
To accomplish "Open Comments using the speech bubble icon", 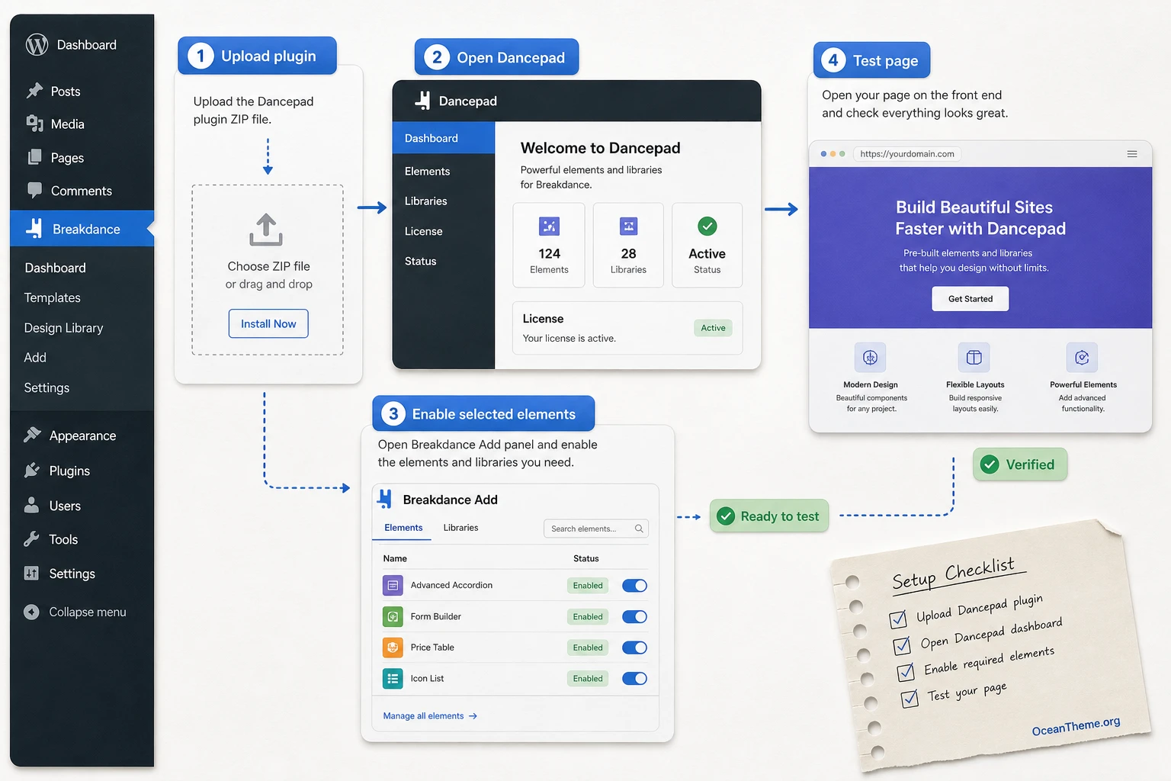I will pyautogui.click(x=34, y=190).
